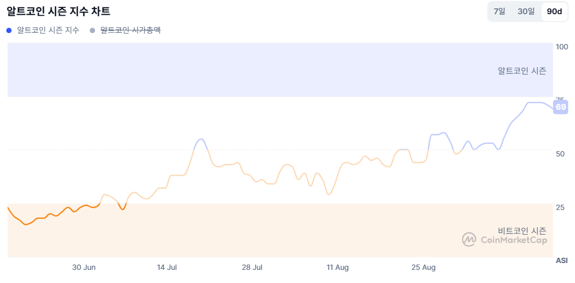
Task: Click the current value badge showing 69
Action: (x=561, y=107)
